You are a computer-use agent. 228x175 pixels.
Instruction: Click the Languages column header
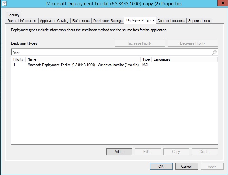point(184,59)
